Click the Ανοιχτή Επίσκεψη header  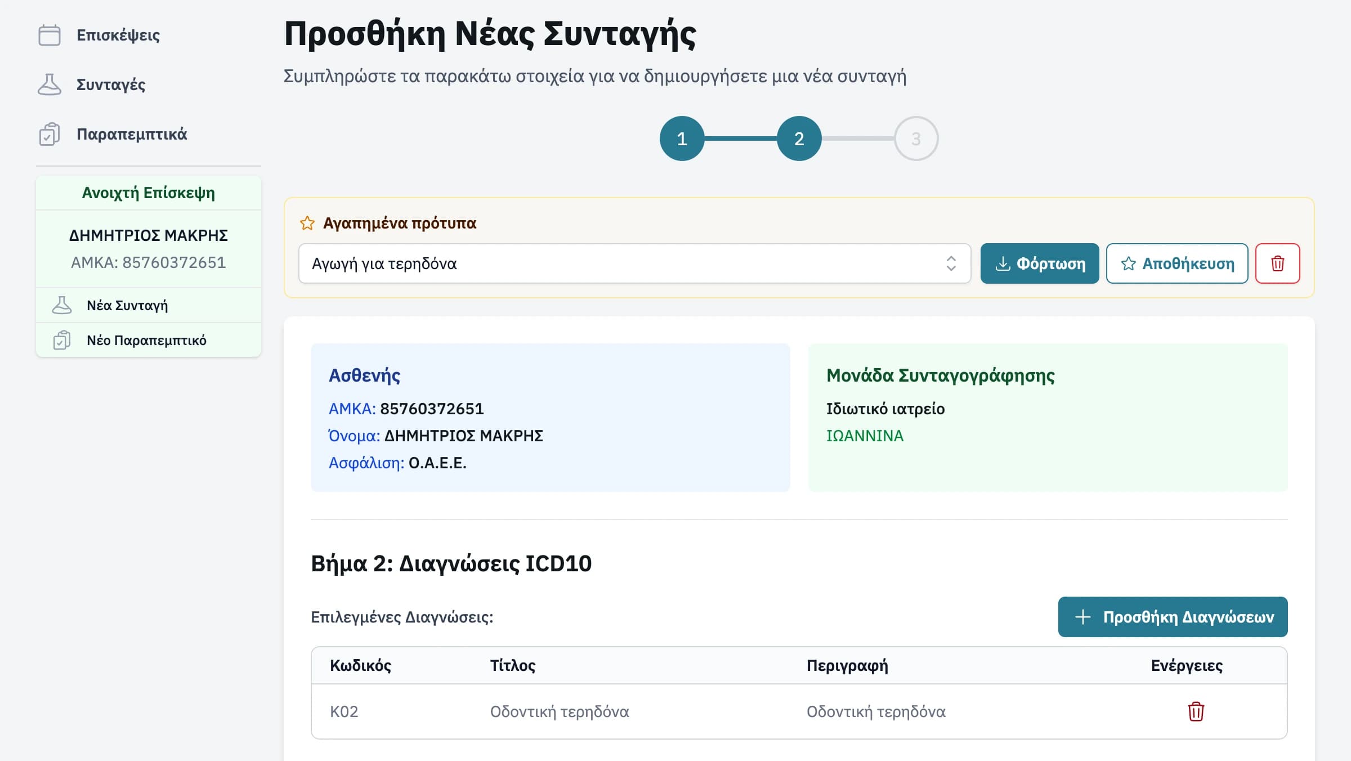coord(149,193)
